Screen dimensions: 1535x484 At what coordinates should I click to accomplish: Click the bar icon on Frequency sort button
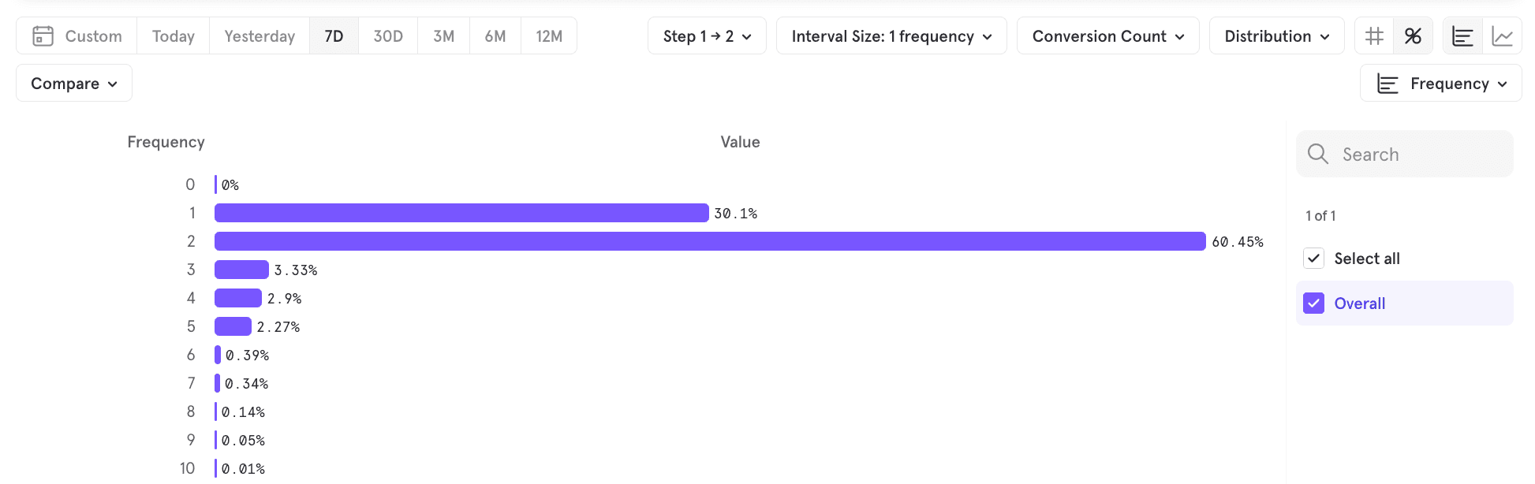(1387, 84)
